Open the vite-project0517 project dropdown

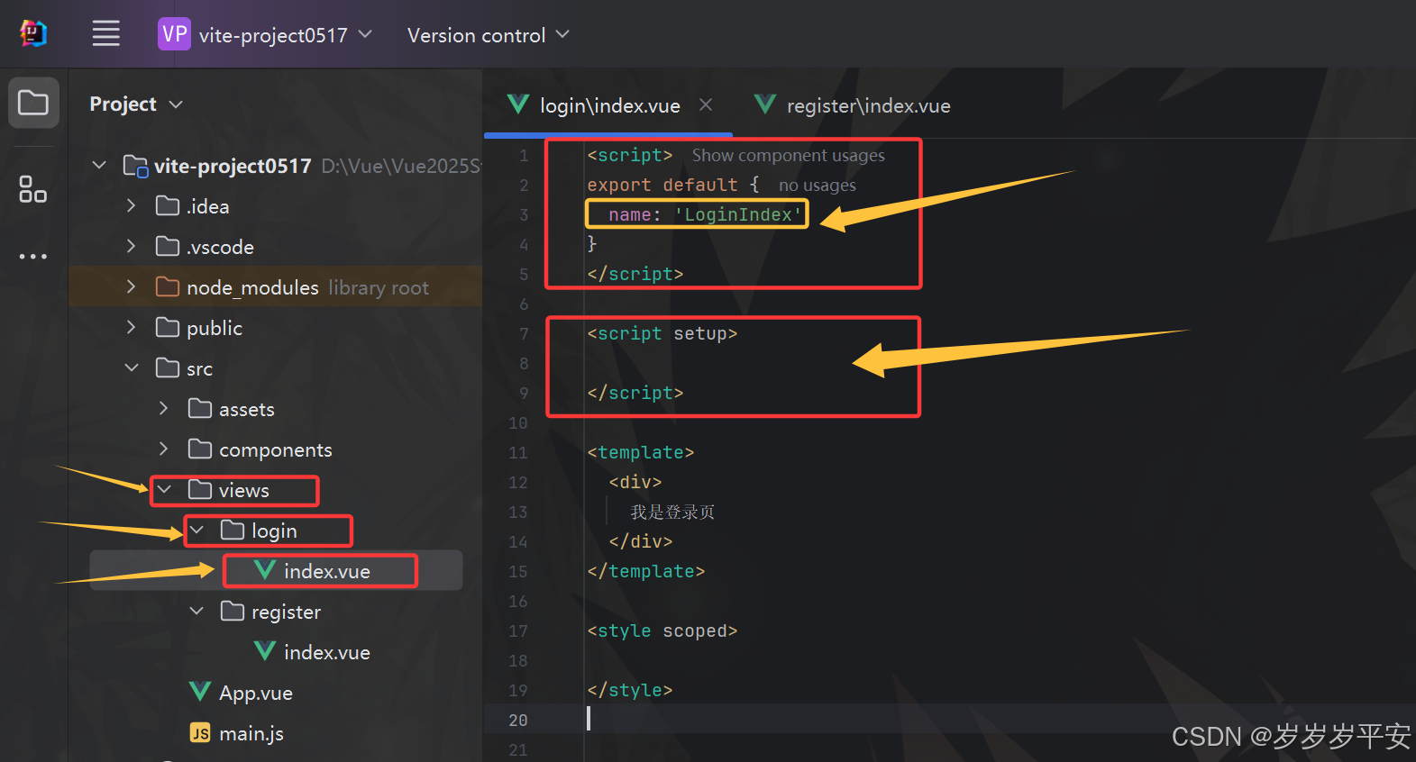285,35
